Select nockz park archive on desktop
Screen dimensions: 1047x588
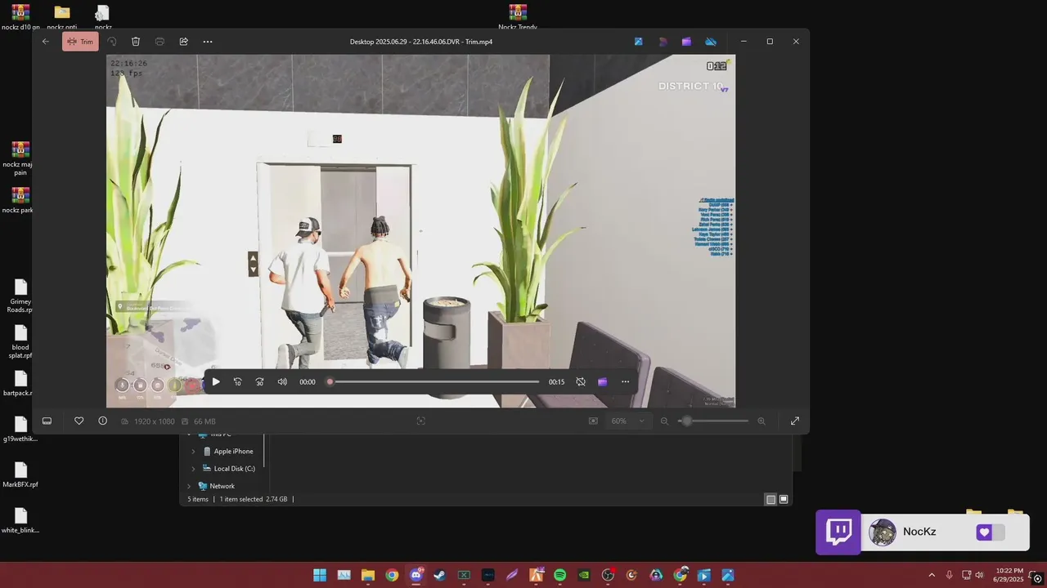tap(20, 200)
